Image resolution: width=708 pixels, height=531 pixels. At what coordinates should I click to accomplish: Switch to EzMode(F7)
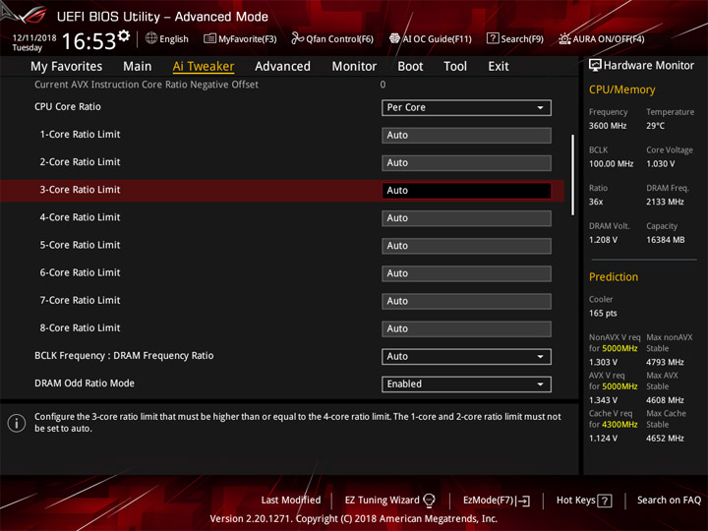[497, 501]
